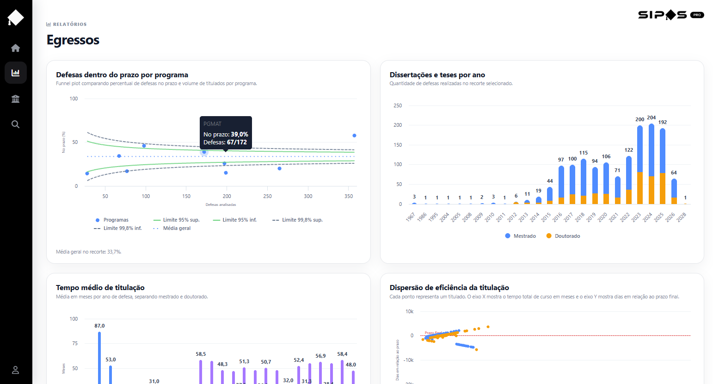The height and width of the screenshot is (384, 713).
Task: Click the bar labeled 192 in yearly chart
Action: coord(663,166)
